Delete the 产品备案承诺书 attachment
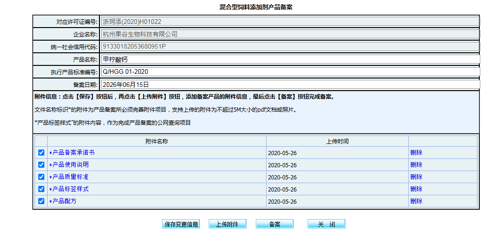The image size is (499, 235). click(416, 152)
